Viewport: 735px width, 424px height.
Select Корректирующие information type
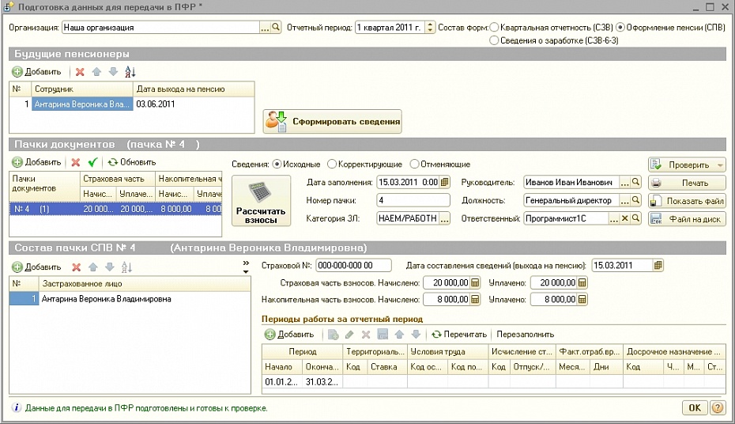coord(332,165)
